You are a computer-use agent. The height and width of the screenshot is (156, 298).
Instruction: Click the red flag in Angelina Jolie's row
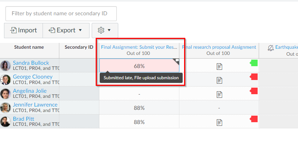pos(254,91)
